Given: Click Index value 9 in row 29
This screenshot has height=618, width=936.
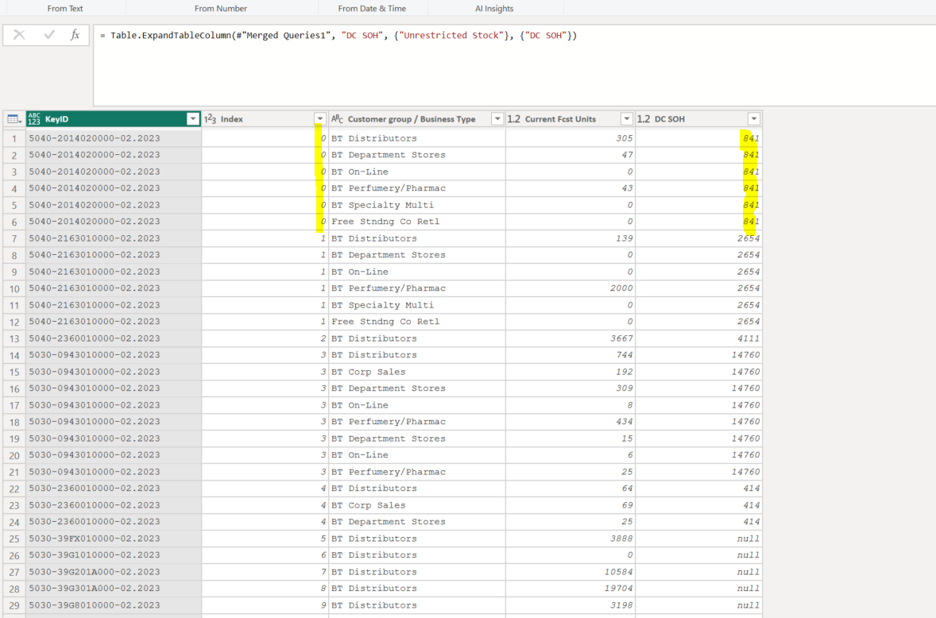Looking at the screenshot, I should point(265,605).
